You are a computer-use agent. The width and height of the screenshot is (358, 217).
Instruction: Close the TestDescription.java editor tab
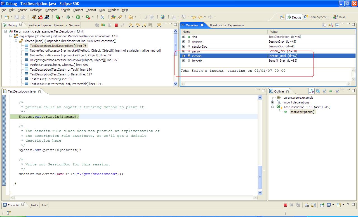point(39,91)
